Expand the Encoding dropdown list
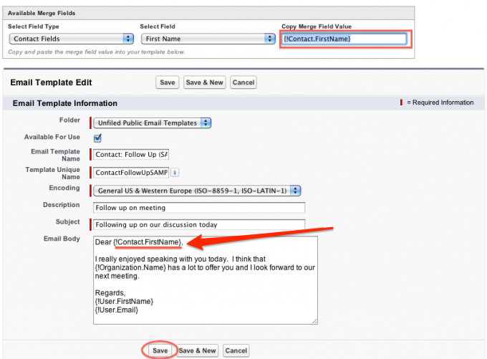487x359 pixels. [x=198, y=191]
